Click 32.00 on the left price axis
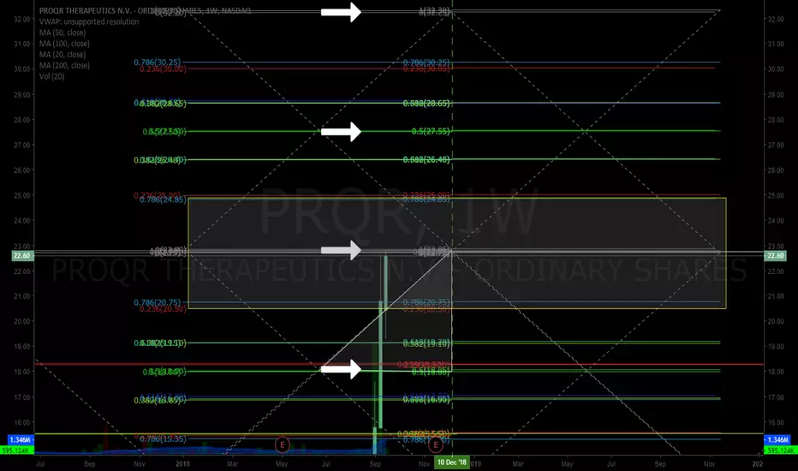This screenshot has height=471, width=798. (x=22, y=20)
